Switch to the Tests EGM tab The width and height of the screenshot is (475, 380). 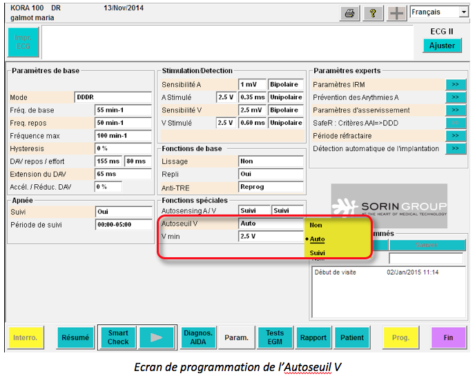(x=275, y=338)
